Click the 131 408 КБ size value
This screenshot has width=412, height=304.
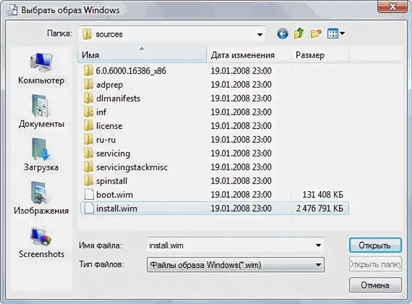tap(323, 195)
